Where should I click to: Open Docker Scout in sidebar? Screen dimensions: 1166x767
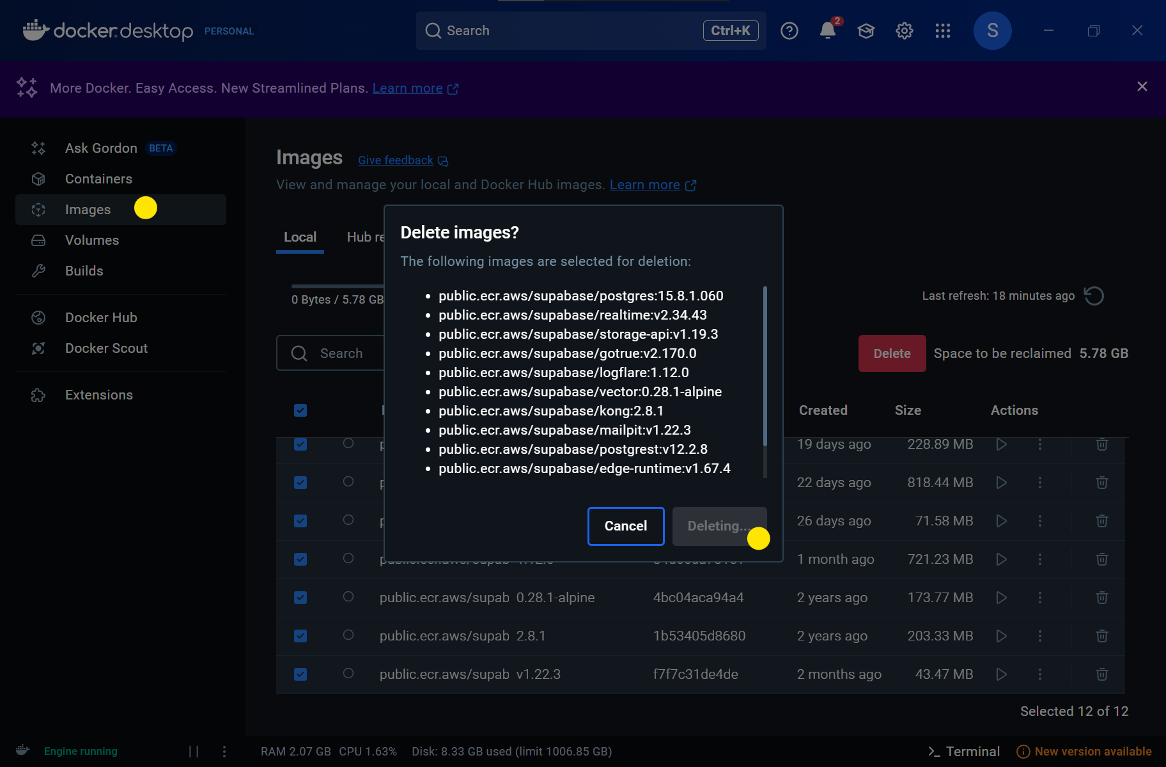pos(121,348)
